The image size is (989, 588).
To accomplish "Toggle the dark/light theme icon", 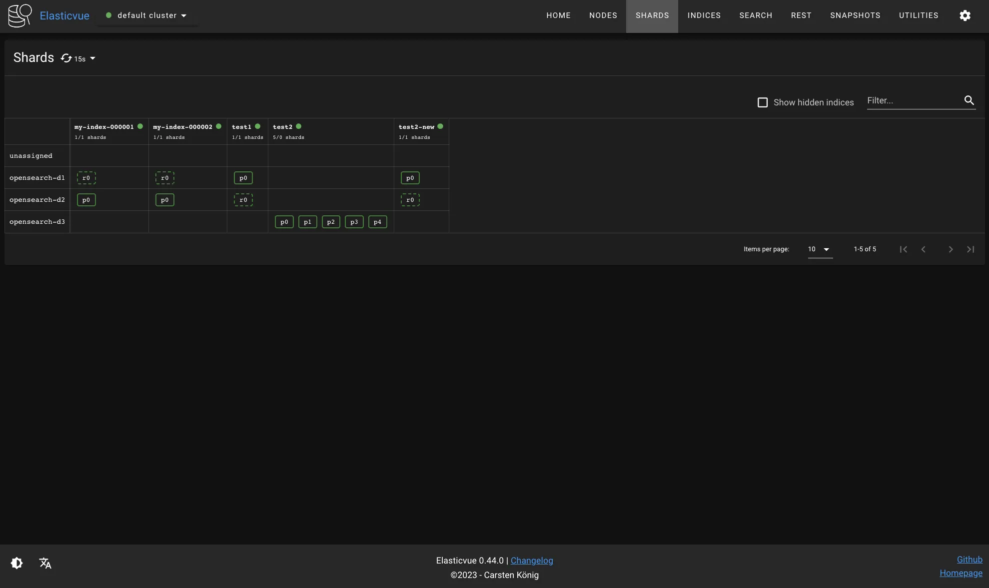I will click(16, 563).
